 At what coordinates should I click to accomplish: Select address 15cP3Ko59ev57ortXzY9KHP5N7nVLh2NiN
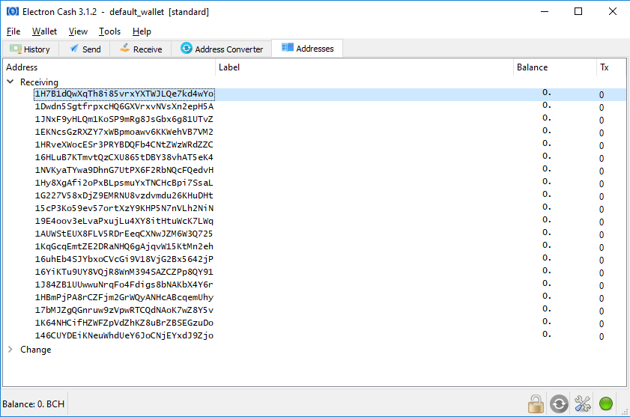coord(124,208)
